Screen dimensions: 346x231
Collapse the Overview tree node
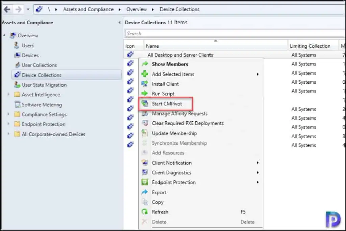click(4, 35)
